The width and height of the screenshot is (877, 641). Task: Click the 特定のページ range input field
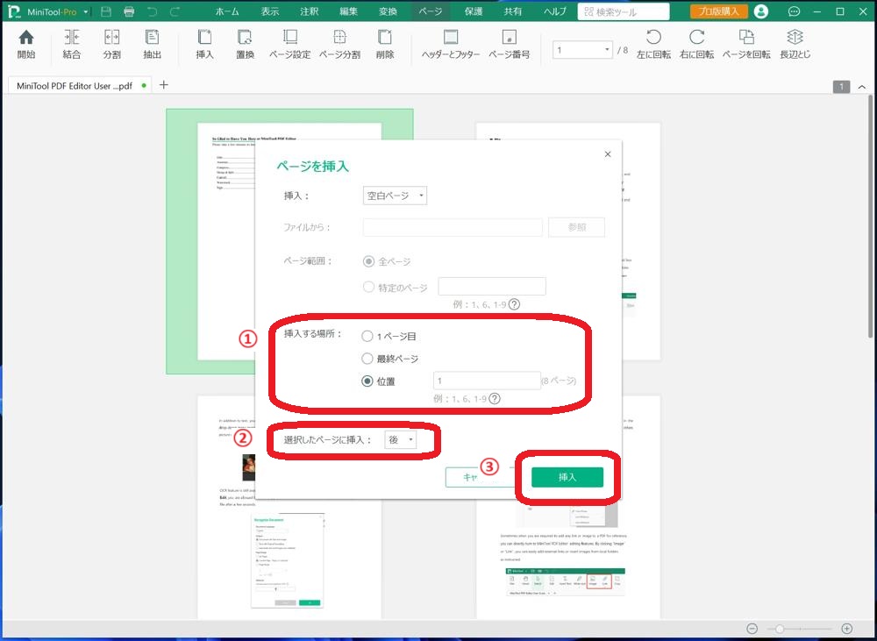(492, 287)
